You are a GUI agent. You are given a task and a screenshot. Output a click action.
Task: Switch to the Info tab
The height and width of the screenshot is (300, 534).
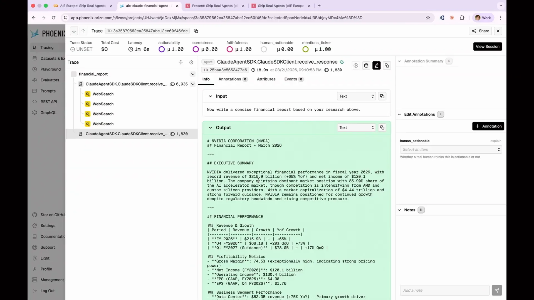click(206, 79)
